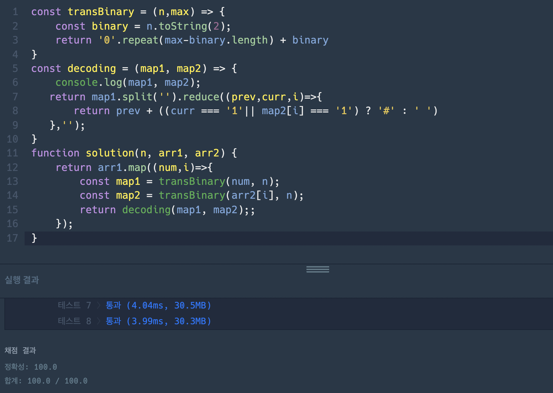Click the transBinary function name on line 1
The image size is (553, 393).
tap(101, 12)
